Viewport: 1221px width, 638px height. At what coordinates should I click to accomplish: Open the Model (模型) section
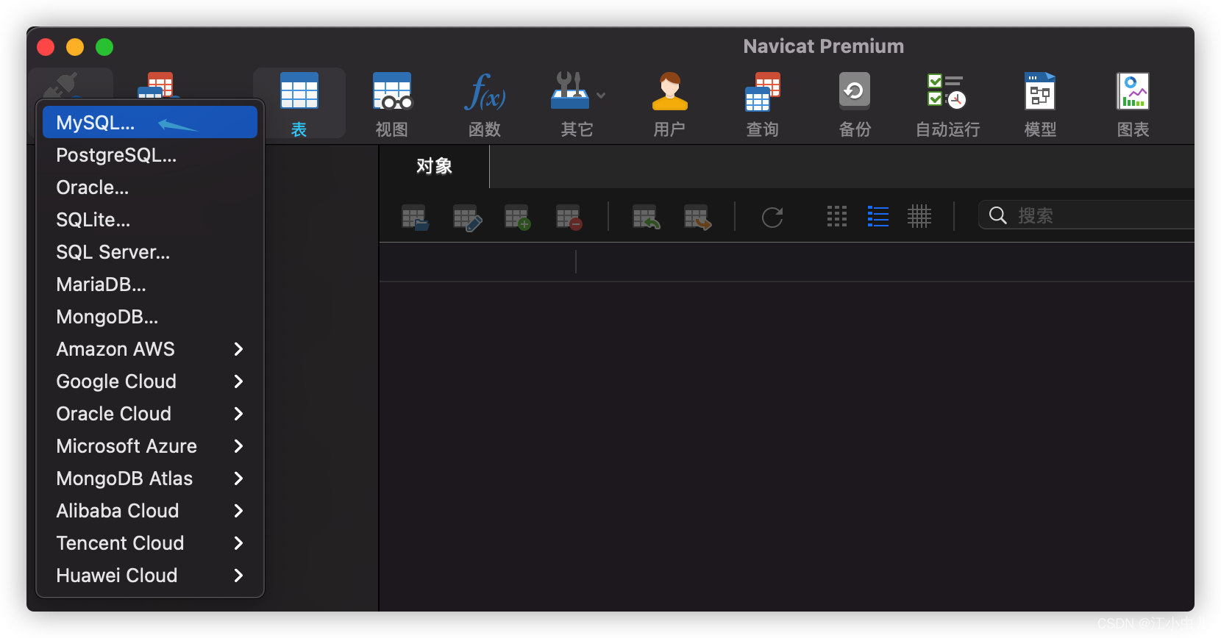(x=1040, y=104)
